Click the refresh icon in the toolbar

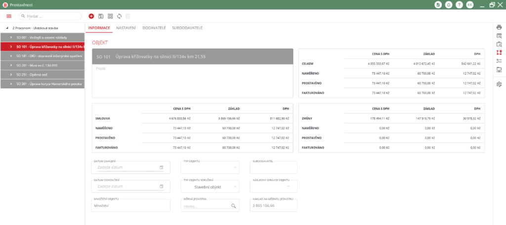[x=119, y=16]
